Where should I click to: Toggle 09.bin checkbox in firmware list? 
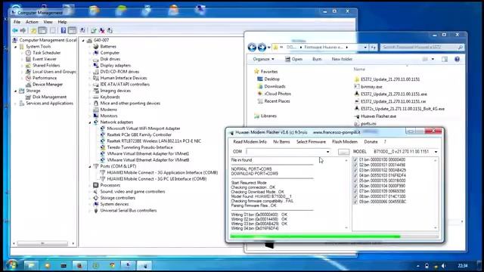tap(355, 202)
